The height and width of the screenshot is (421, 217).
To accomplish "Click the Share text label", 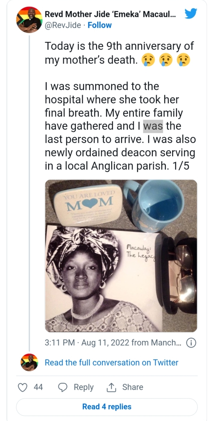I will [132, 387].
